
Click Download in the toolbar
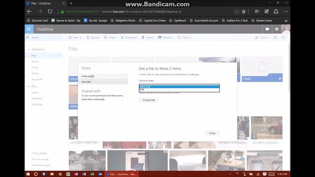coord(128,37)
